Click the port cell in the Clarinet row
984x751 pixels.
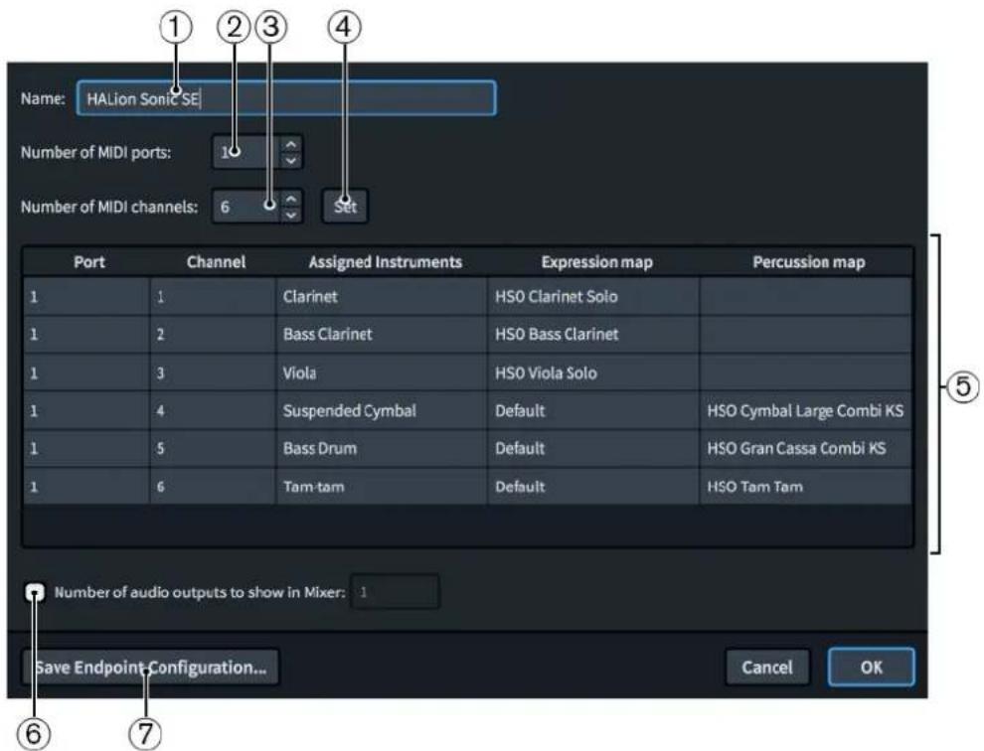86,296
